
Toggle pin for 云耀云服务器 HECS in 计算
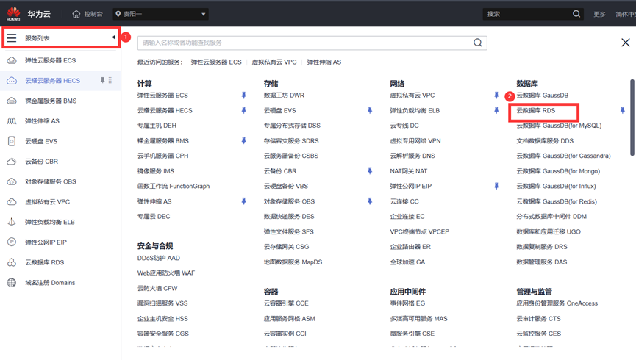(x=244, y=110)
